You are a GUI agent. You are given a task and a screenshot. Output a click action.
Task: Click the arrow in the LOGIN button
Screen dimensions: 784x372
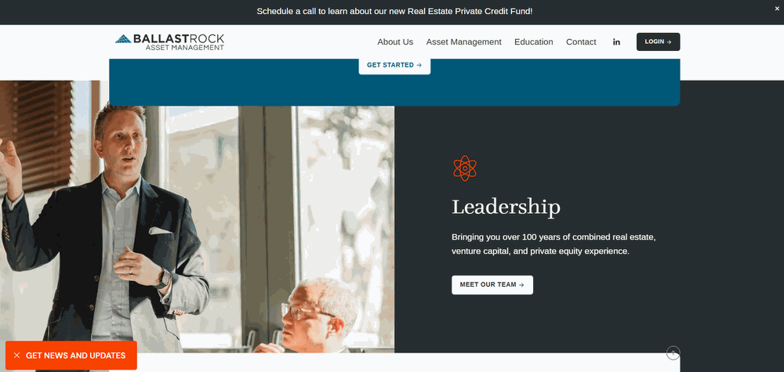click(x=669, y=42)
